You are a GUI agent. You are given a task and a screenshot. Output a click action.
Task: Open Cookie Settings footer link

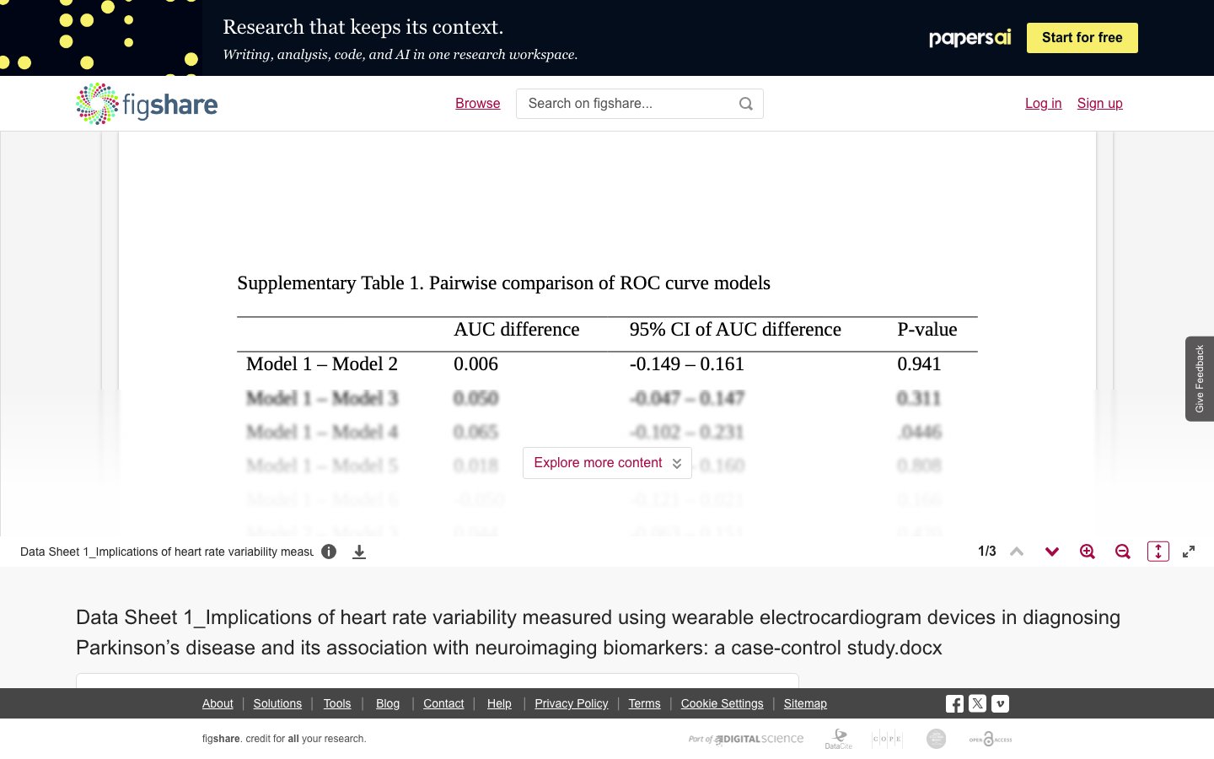722,703
